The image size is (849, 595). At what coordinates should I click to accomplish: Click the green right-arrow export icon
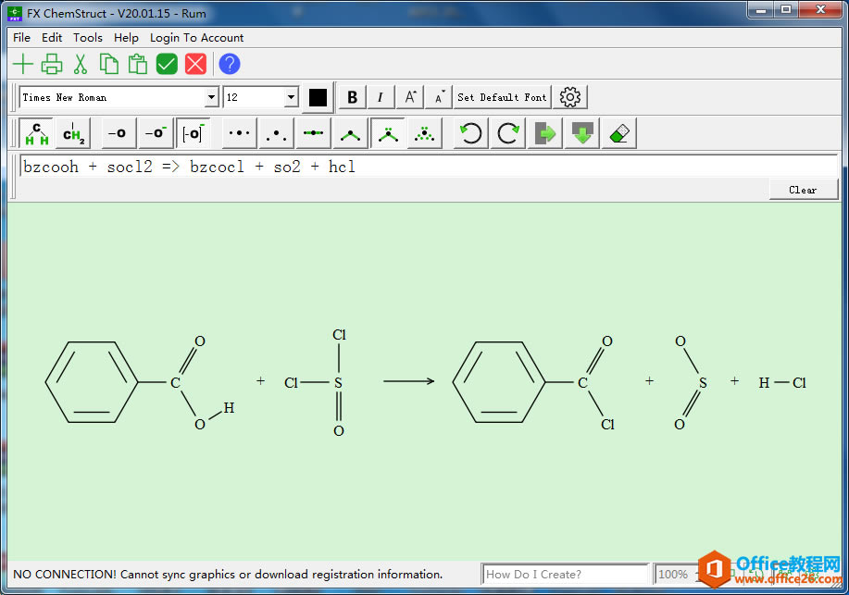tap(544, 133)
